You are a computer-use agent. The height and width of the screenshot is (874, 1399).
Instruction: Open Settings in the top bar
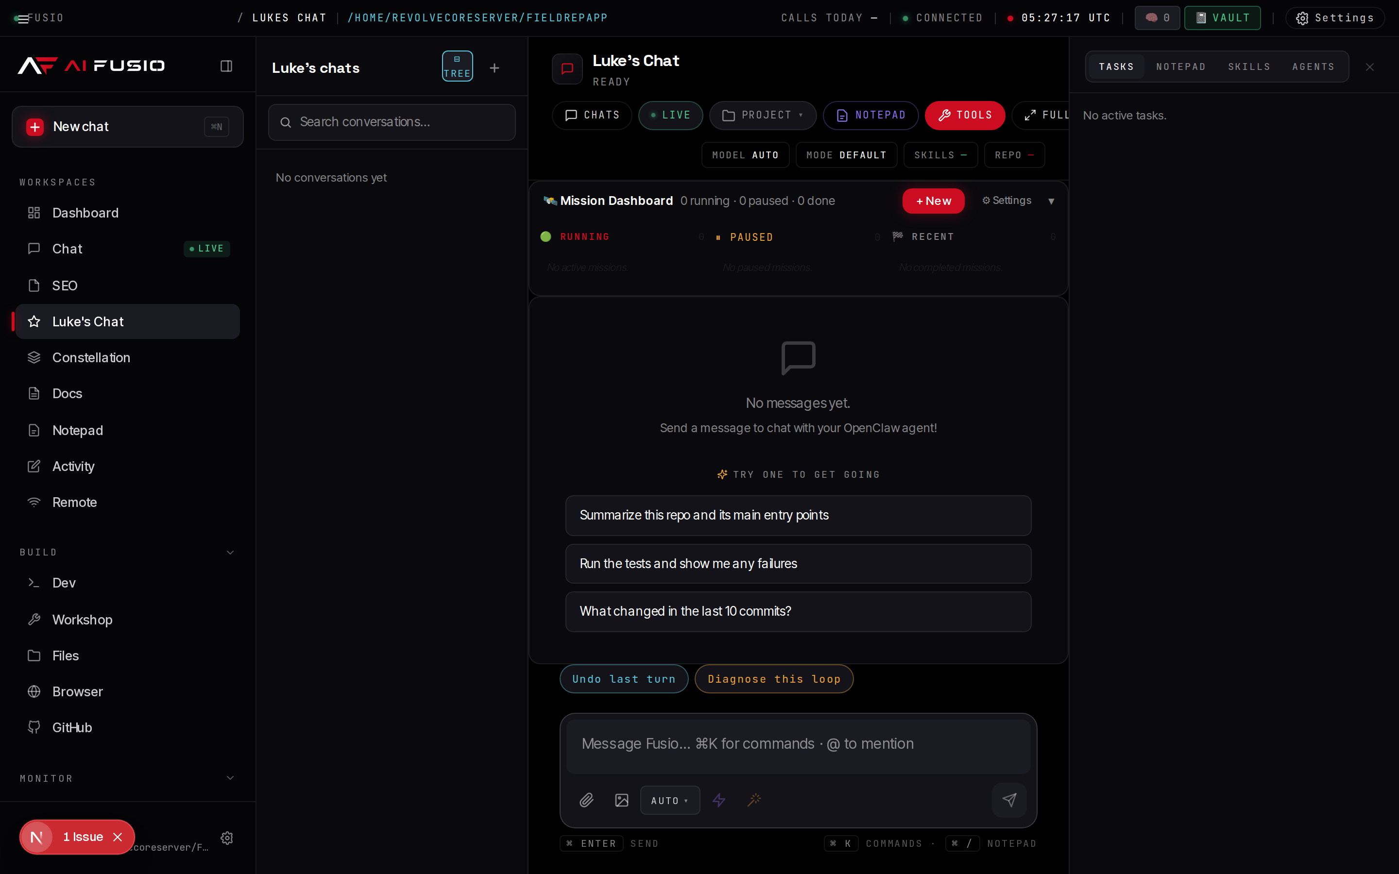click(x=1335, y=18)
